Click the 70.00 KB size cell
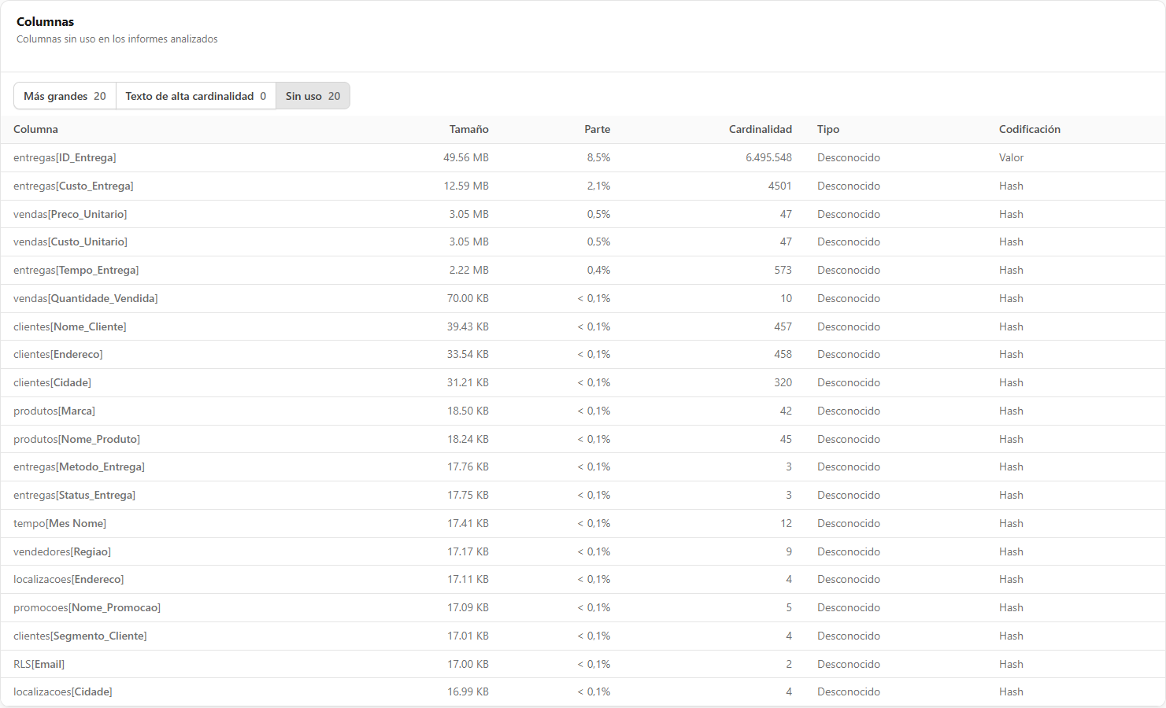Viewport: 1166px width, 708px height. click(x=468, y=298)
